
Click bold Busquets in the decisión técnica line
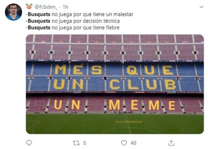click(x=39, y=21)
